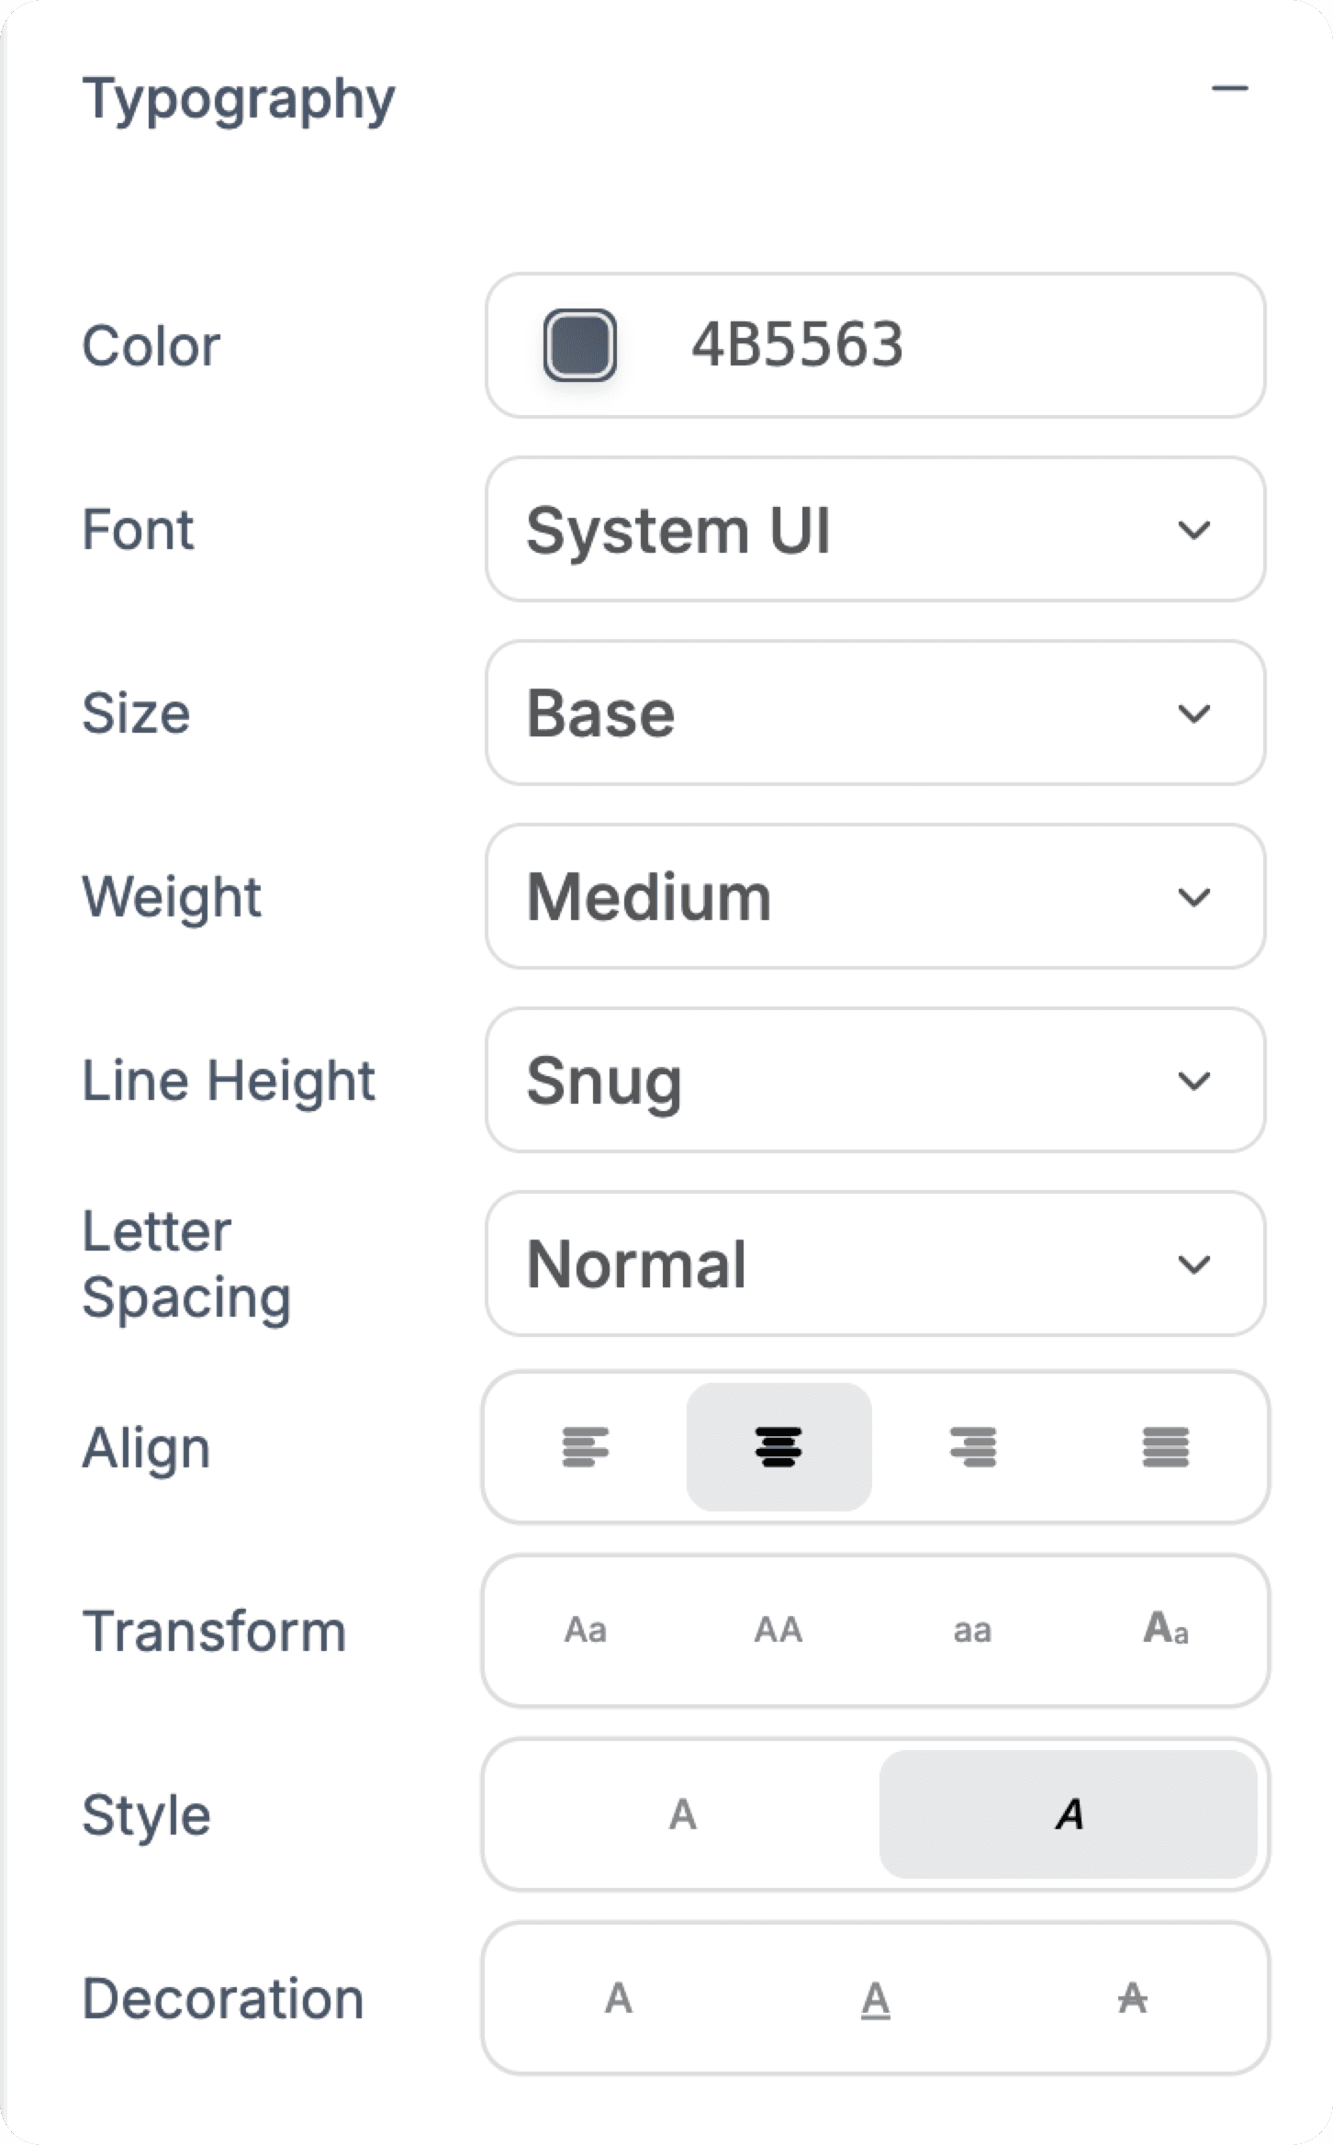1333x2145 pixels.
Task: Apply justified text alignment
Action: tap(1164, 1448)
